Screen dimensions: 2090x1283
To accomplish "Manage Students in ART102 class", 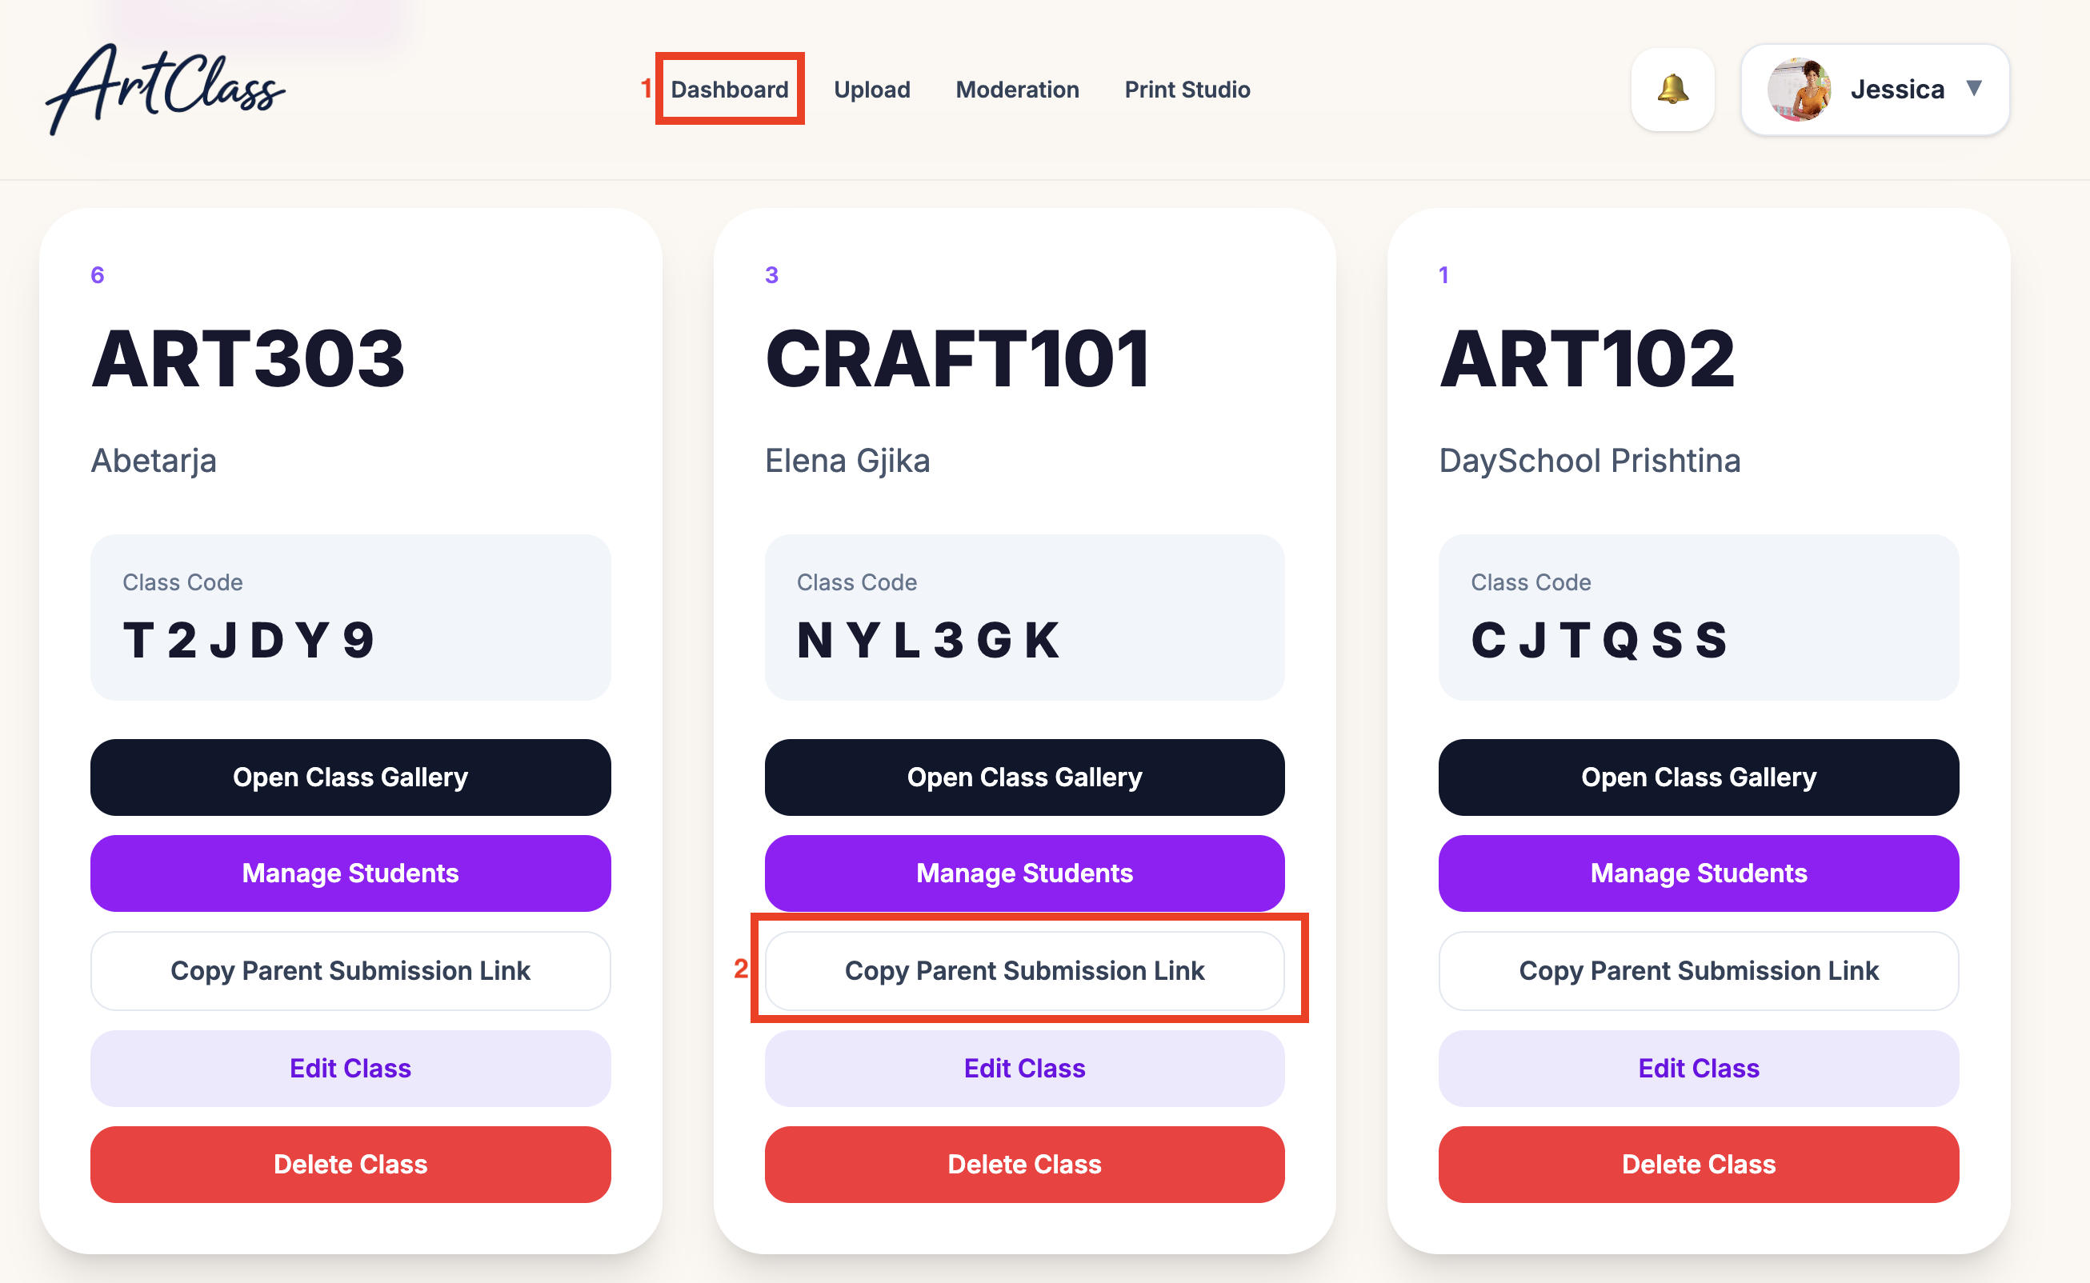I will click(x=1699, y=873).
